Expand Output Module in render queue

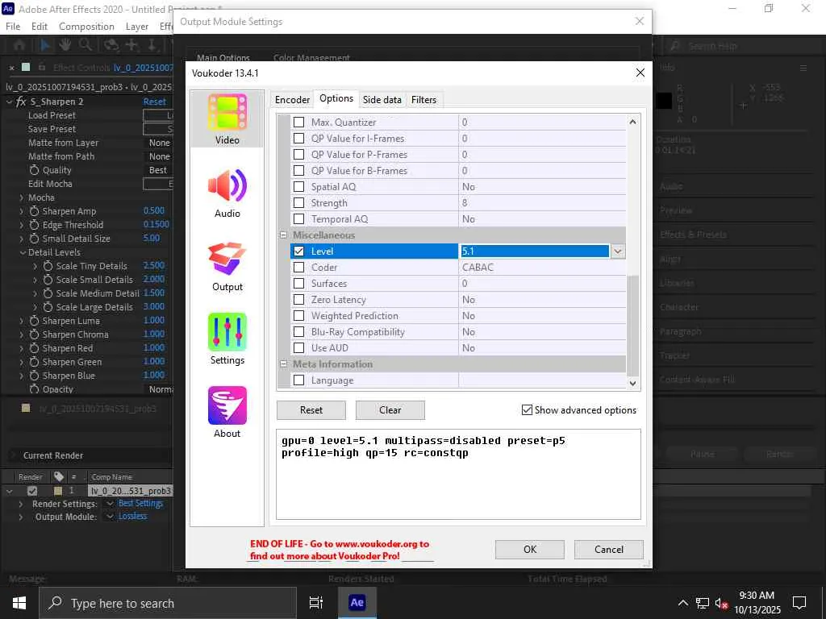pyautogui.click(x=20, y=517)
